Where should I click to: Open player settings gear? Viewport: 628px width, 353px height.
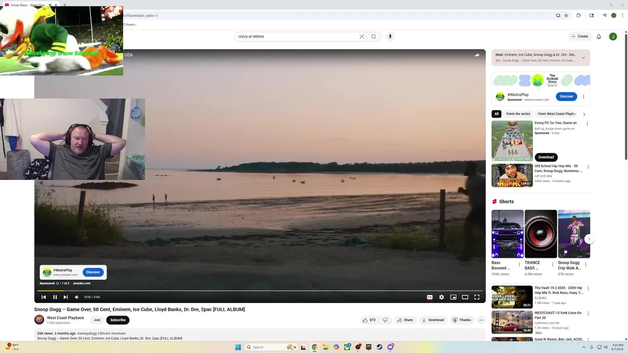442,297
